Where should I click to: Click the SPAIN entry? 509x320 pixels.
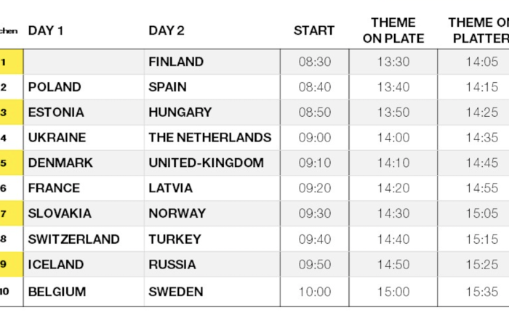click(x=167, y=87)
